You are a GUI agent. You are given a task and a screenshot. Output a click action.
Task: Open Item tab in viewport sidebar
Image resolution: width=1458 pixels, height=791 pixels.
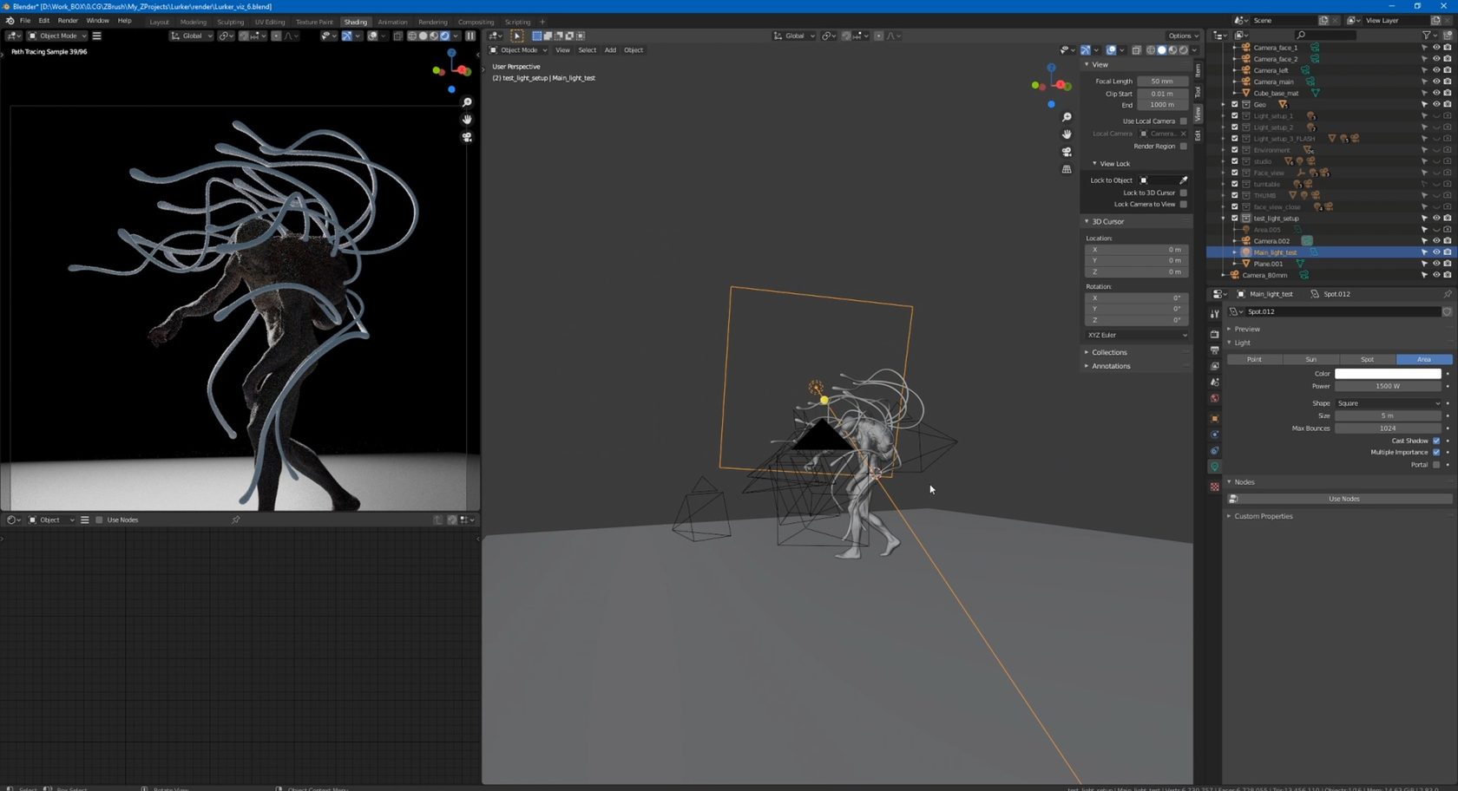1198,70
